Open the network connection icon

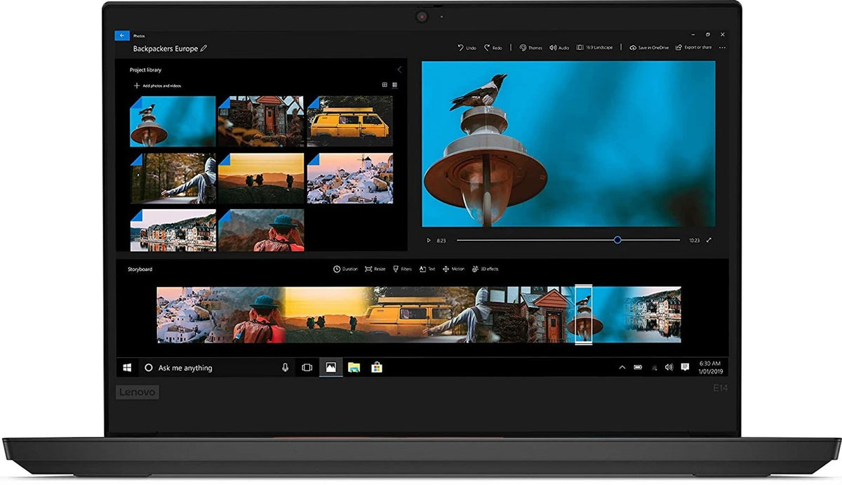(x=654, y=367)
